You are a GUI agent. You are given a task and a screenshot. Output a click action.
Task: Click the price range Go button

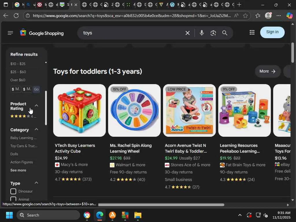point(36,89)
